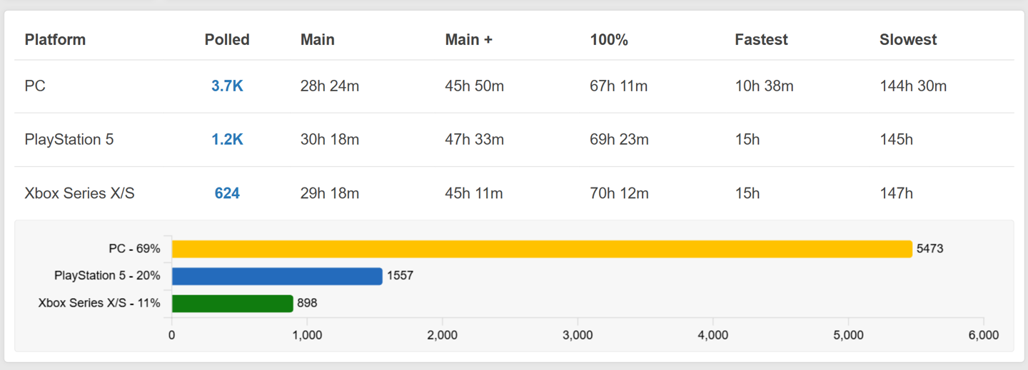This screenshot has height=370, width=1028.
Task: Click the Platform column header
Action: click(55, 40)
